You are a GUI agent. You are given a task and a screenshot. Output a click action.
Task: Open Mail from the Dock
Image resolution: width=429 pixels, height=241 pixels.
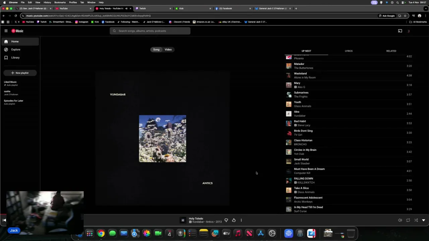pyautogui.click(x=124, y=233)
